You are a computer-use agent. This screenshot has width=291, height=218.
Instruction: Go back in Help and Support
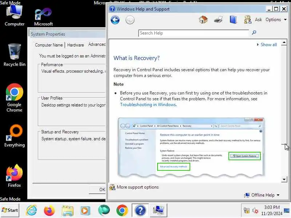pos(115,20)
